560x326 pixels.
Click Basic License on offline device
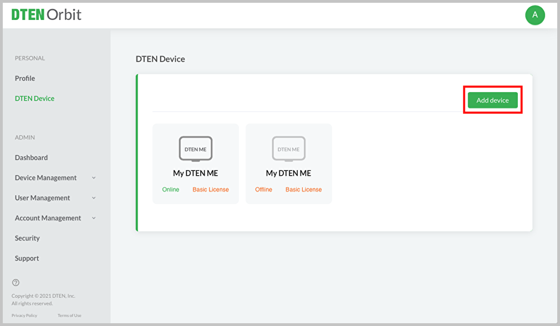[x=304, y=189]
